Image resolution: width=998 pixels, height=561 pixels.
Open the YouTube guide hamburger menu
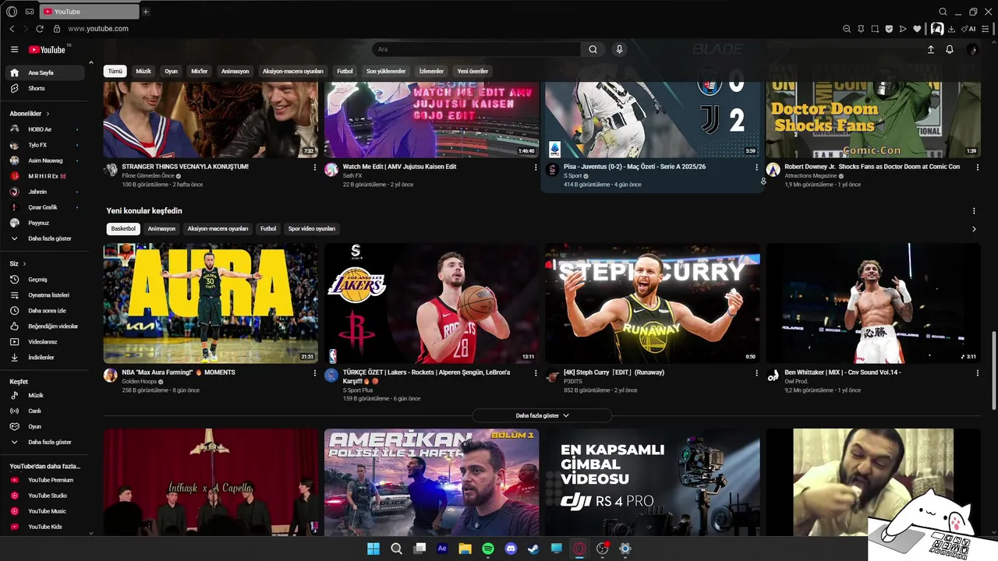pos(14,49)
